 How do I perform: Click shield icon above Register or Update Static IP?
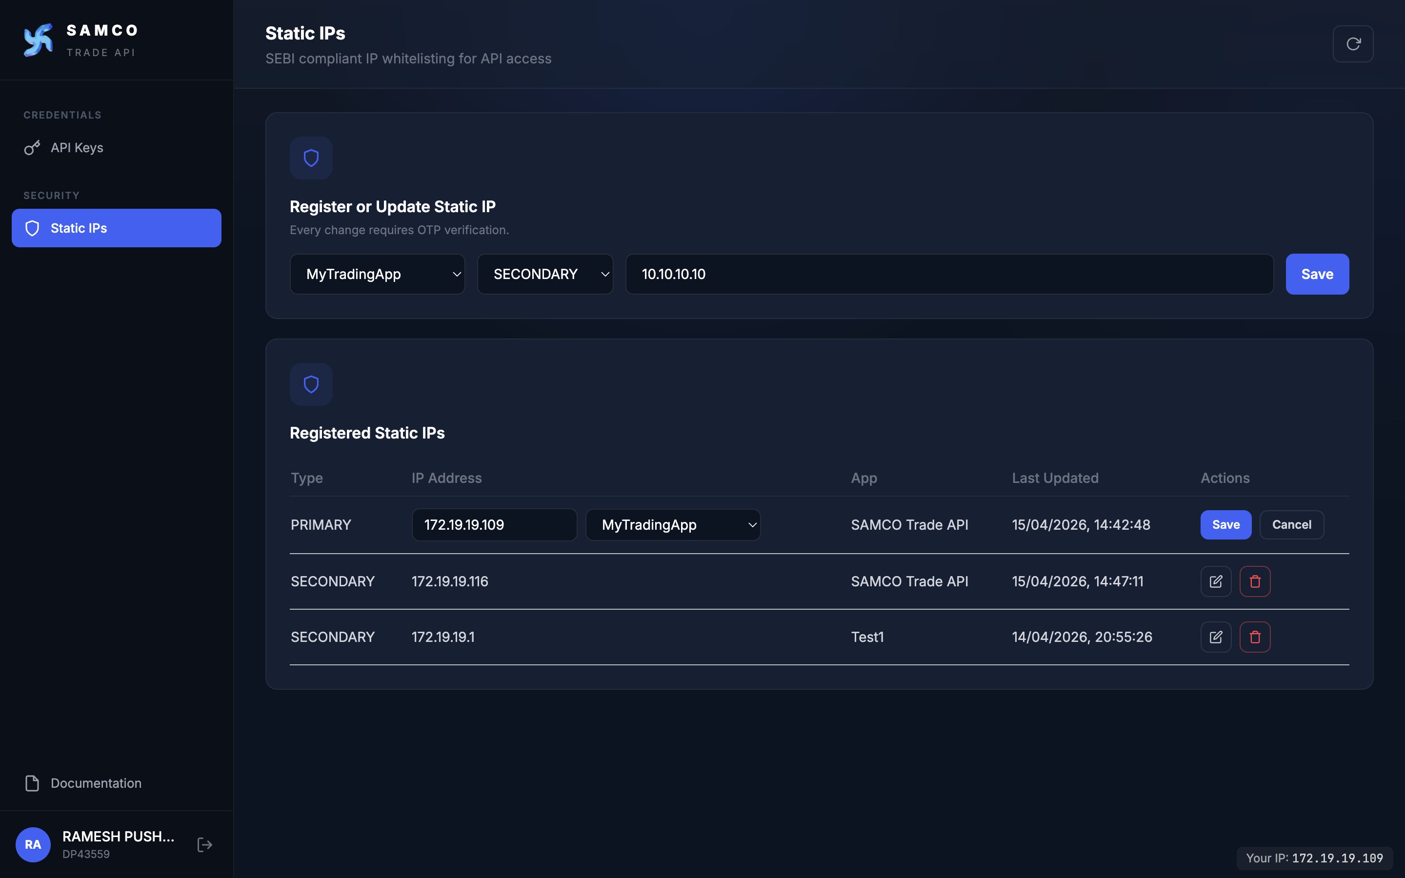point(311,158)
